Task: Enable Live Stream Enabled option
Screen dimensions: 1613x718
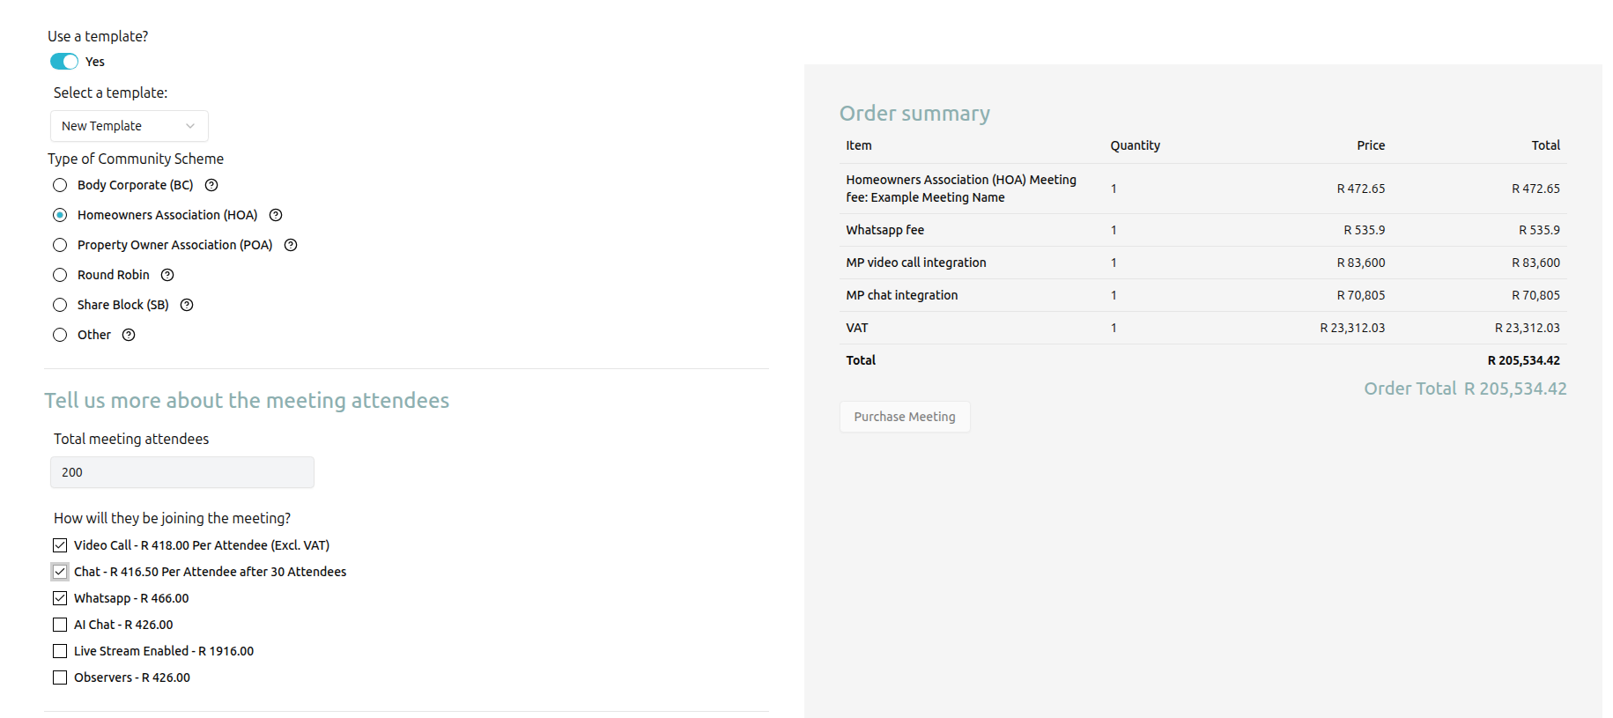Action: (60, 651)
